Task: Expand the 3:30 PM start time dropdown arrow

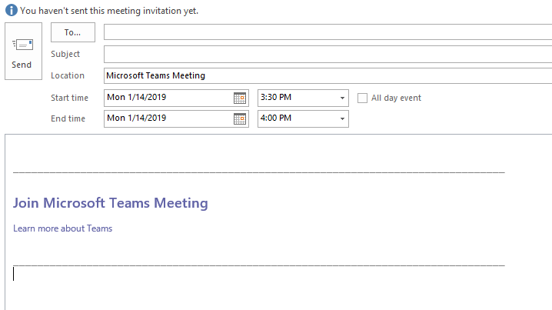Action: (x=342, y=98)
